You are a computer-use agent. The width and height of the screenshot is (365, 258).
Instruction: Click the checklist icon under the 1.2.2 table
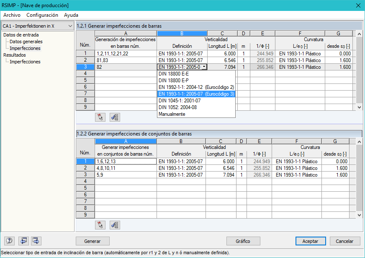pos(115,225)
